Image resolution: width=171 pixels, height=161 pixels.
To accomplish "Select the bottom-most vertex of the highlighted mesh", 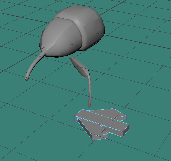I will [x=93, y=140].
